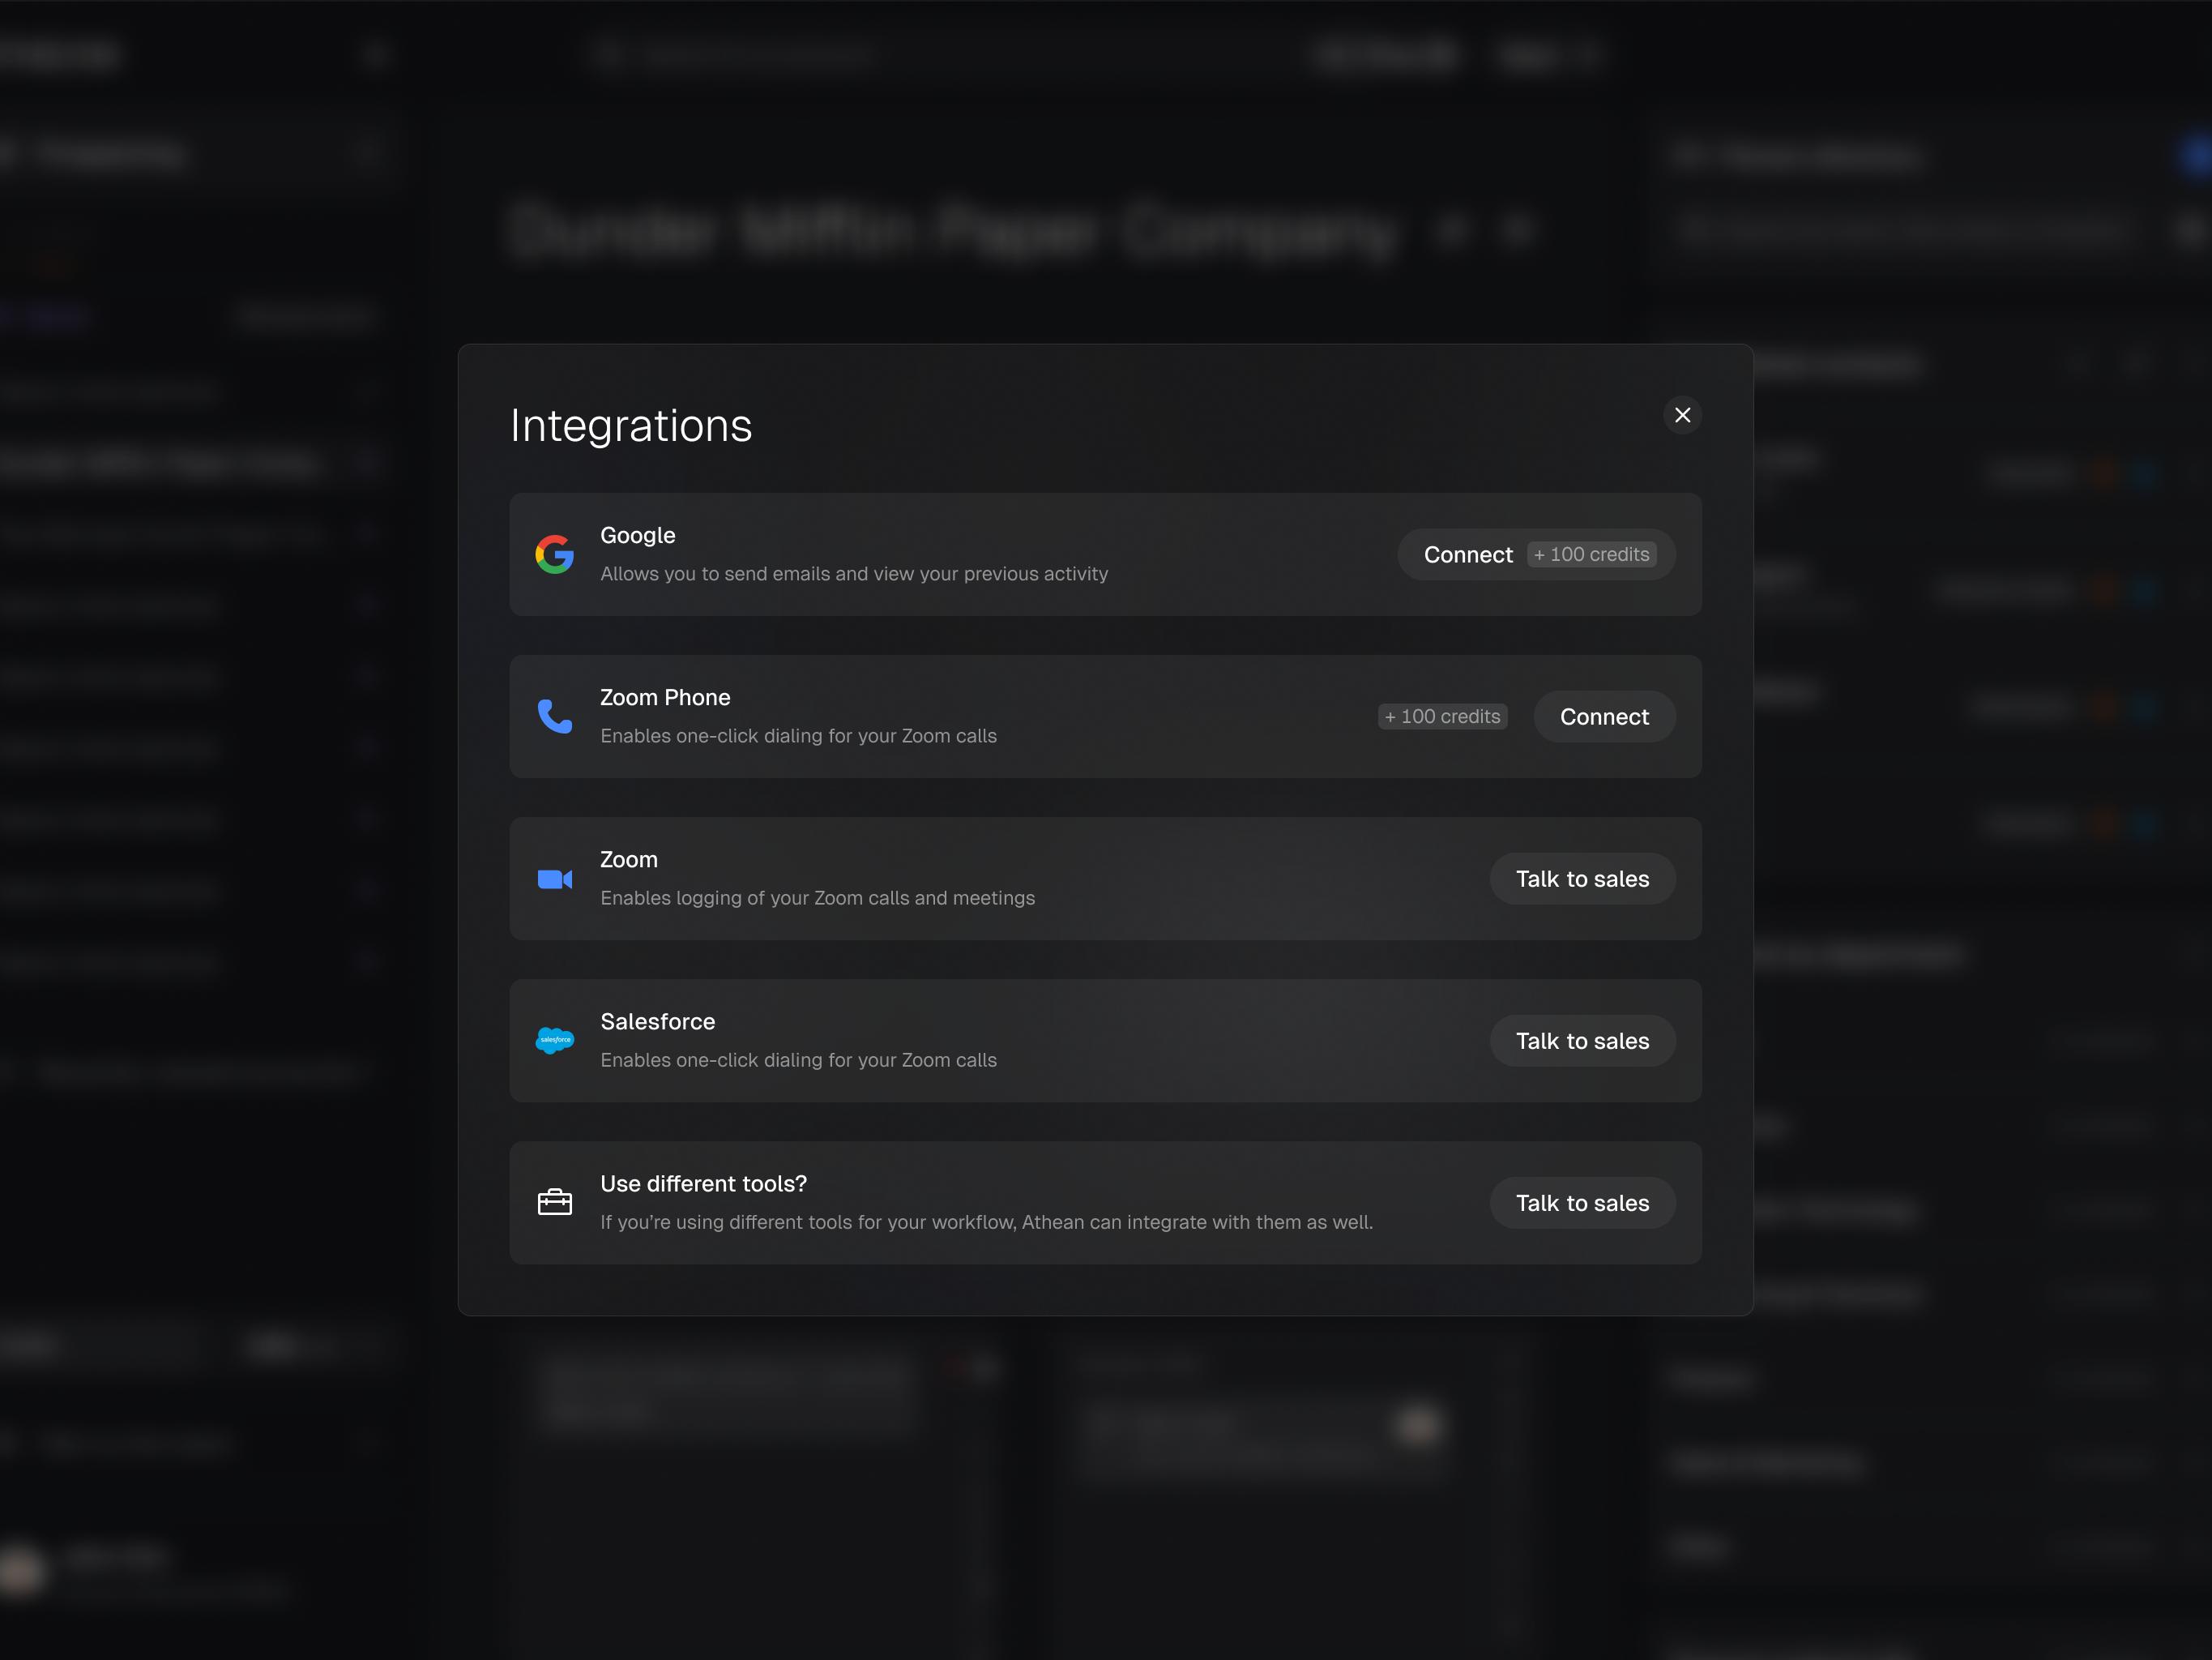Click the Integrations dialog heading
The height and width of the screenshot is (1660, 2212).
[x=631, y=424]
